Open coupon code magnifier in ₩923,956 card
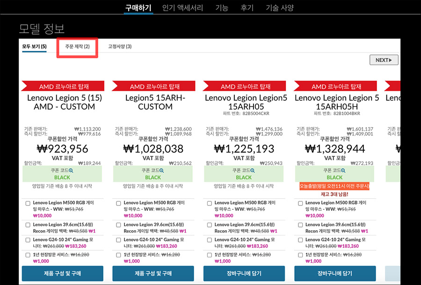 [71, 170]
